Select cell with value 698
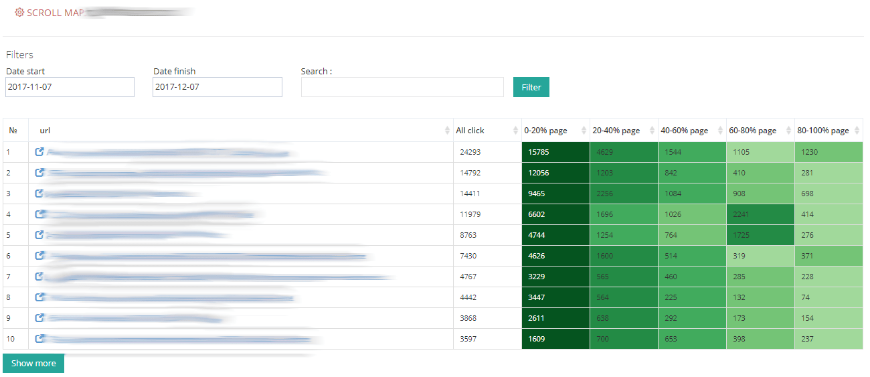870x377 pixels. coord(829,194)
